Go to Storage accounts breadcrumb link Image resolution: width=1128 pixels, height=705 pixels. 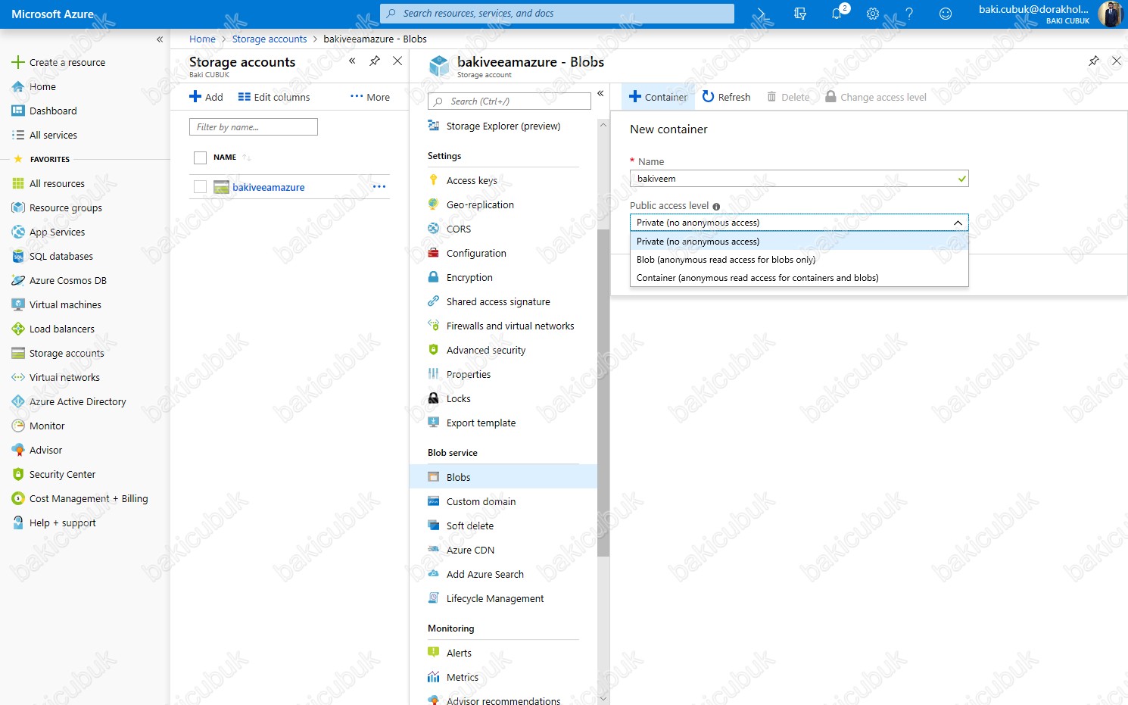click(270, 39)
